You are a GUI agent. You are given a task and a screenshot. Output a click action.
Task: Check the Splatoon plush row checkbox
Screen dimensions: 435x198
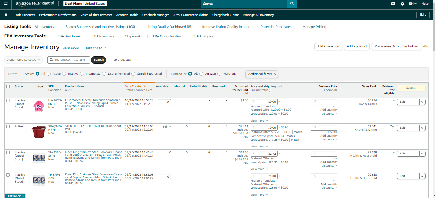(8, 100)
